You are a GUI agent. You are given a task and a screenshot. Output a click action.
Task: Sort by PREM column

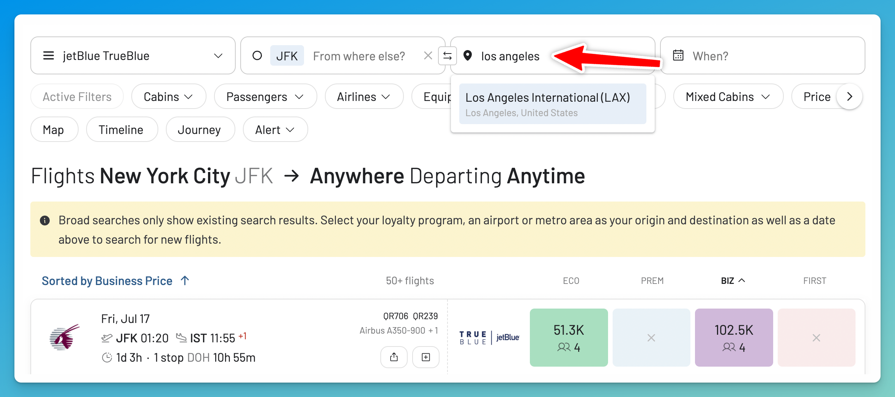tap(652, 281)
